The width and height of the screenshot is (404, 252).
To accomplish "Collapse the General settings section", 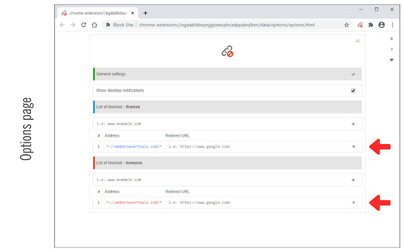I will tap(353, 74).
